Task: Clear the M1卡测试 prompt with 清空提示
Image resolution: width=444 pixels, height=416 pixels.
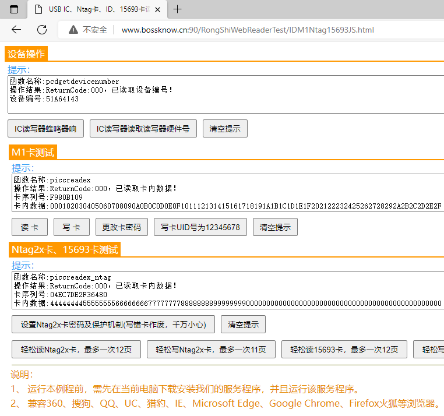Action: [x=275, y=227]
